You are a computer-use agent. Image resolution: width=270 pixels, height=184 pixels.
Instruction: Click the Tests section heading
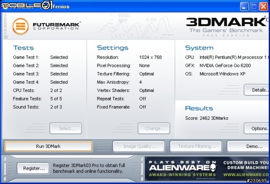point(24,48)
